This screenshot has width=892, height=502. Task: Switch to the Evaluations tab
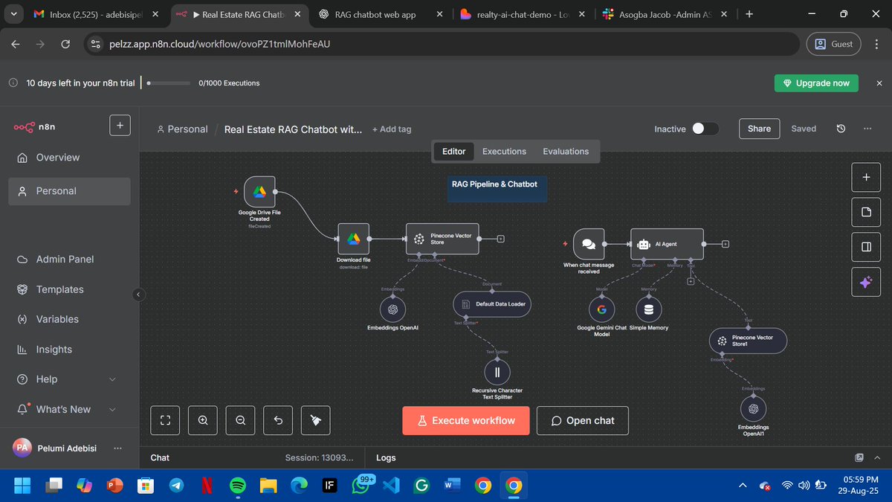coord(566,151)
